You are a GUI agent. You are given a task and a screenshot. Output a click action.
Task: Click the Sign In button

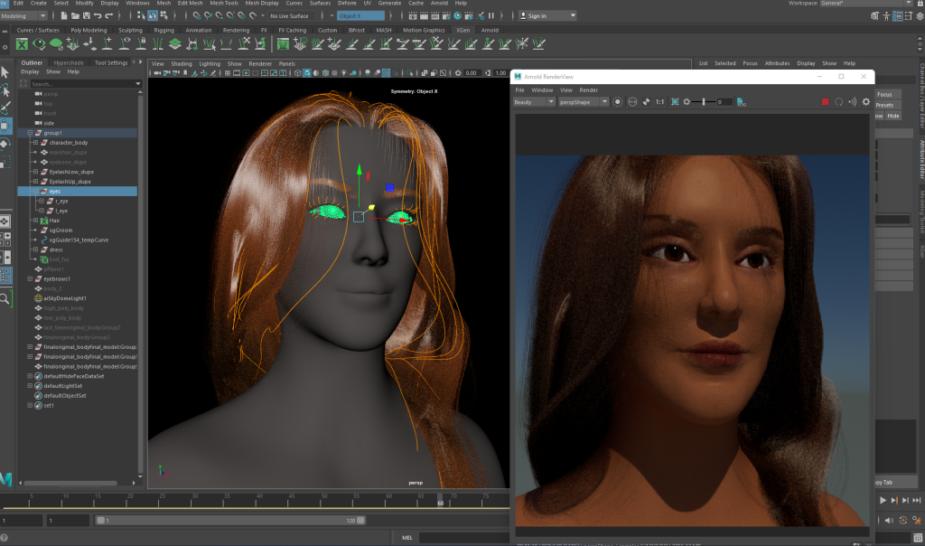[x=547, y=16]
